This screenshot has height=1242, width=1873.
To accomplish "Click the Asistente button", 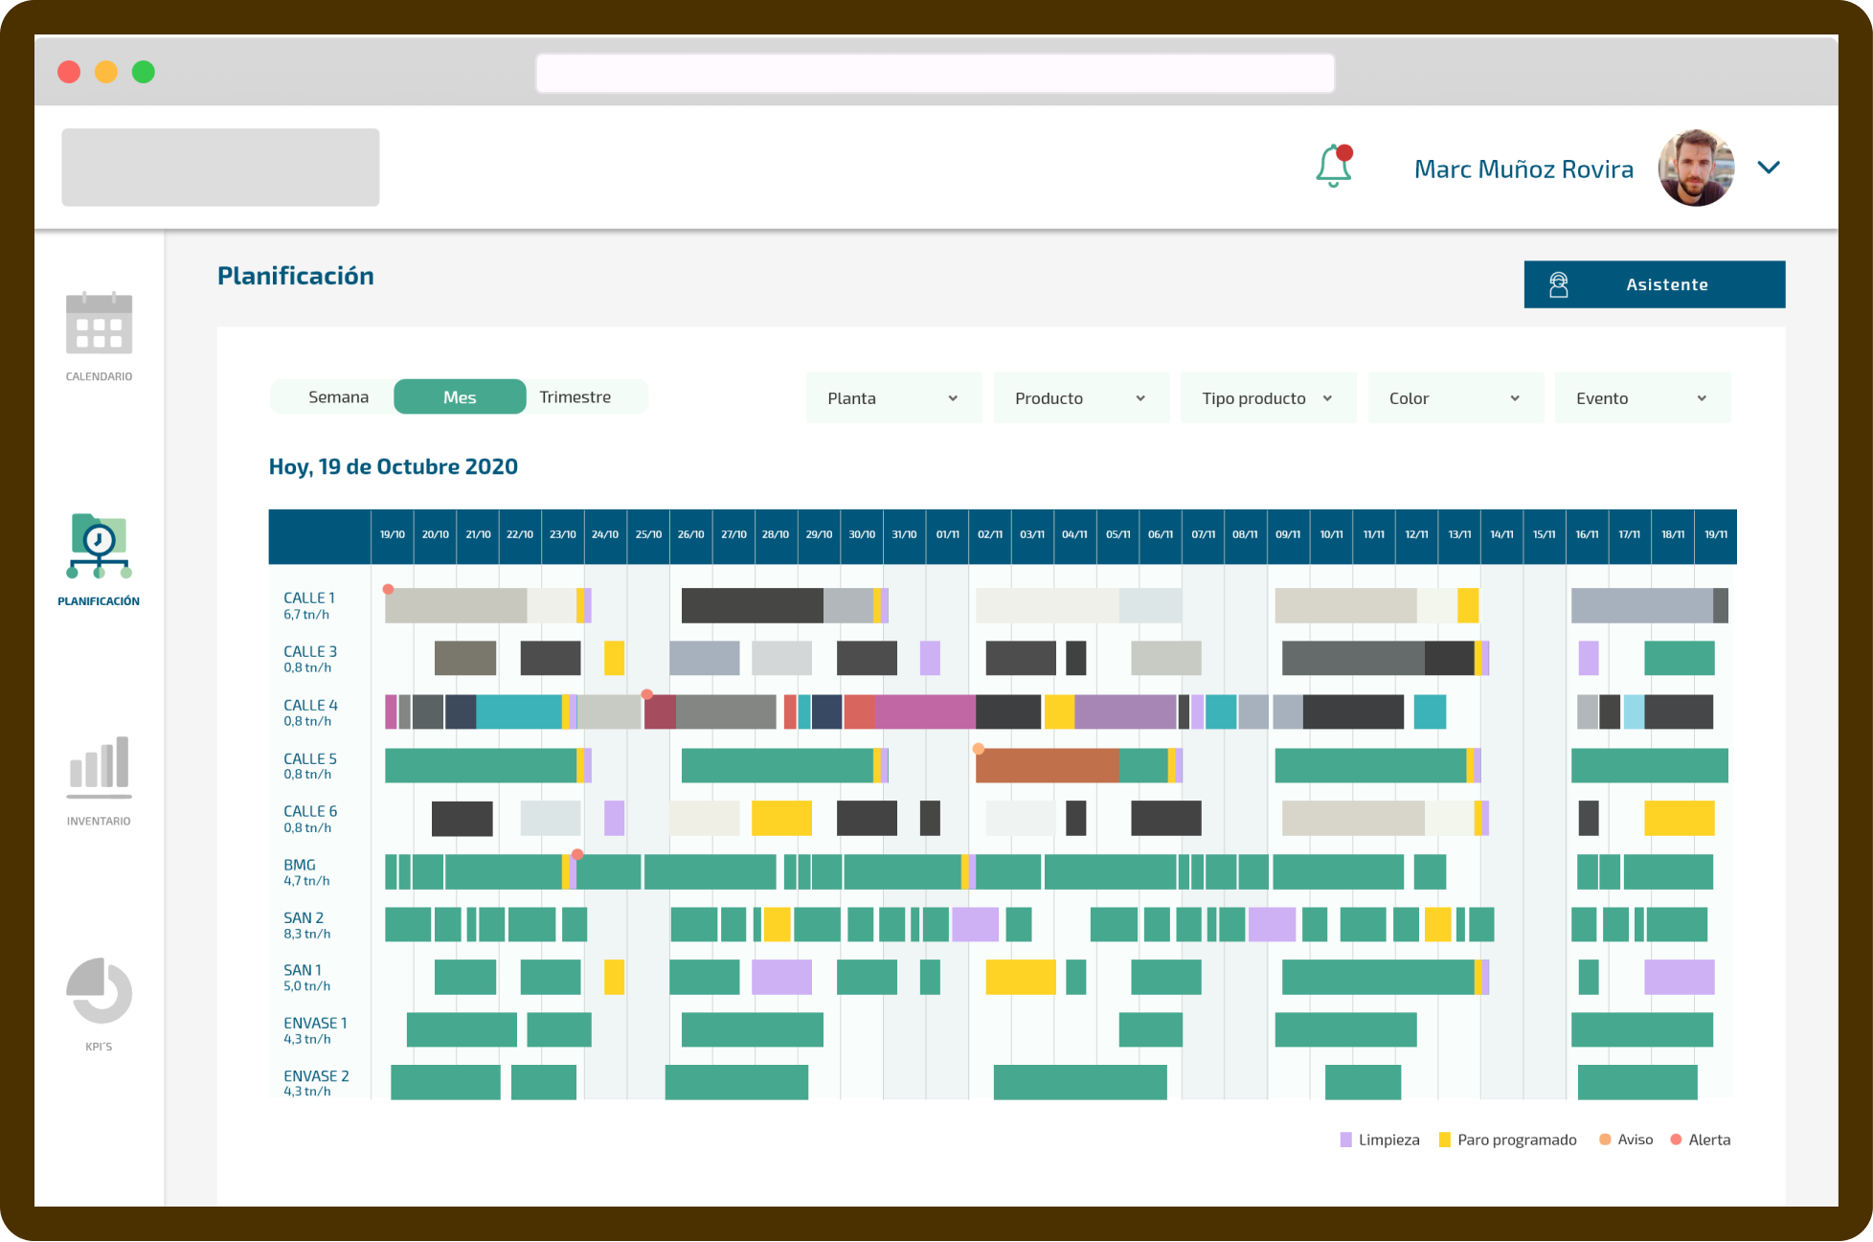I will 1655,284.
